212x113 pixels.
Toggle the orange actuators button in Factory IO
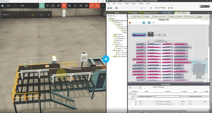[x=97, y=6]
